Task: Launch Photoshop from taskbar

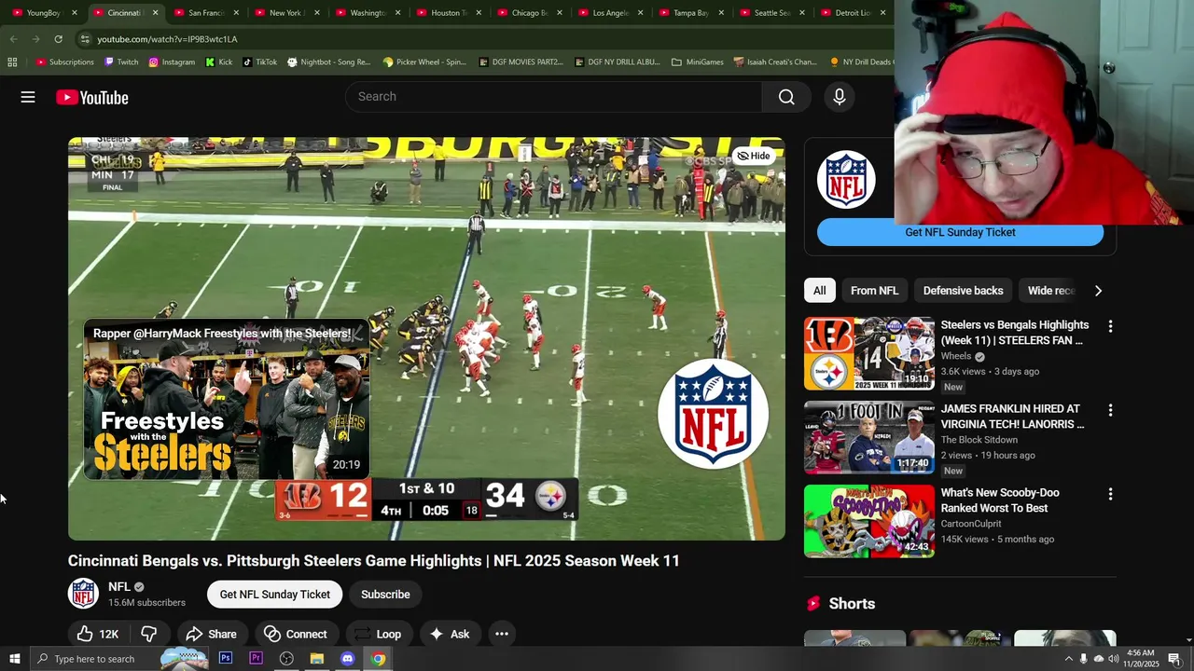Action: (226, 659)
